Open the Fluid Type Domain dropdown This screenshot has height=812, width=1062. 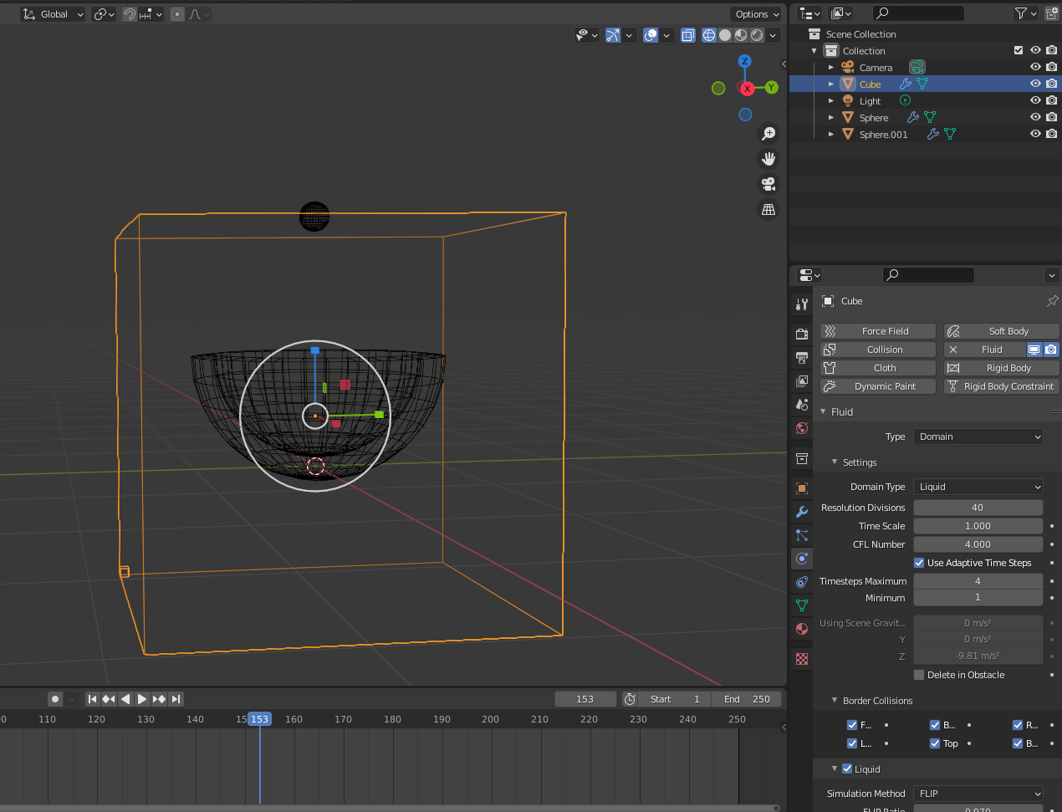978,437
